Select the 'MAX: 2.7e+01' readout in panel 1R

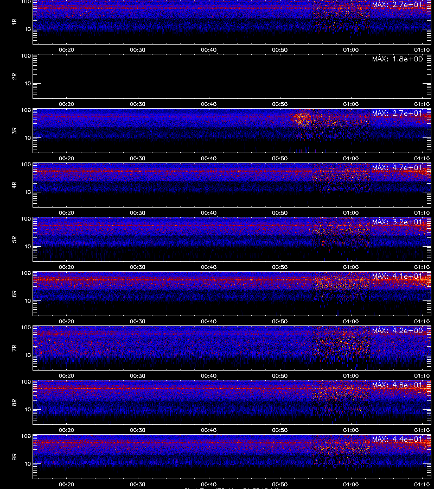397,4
